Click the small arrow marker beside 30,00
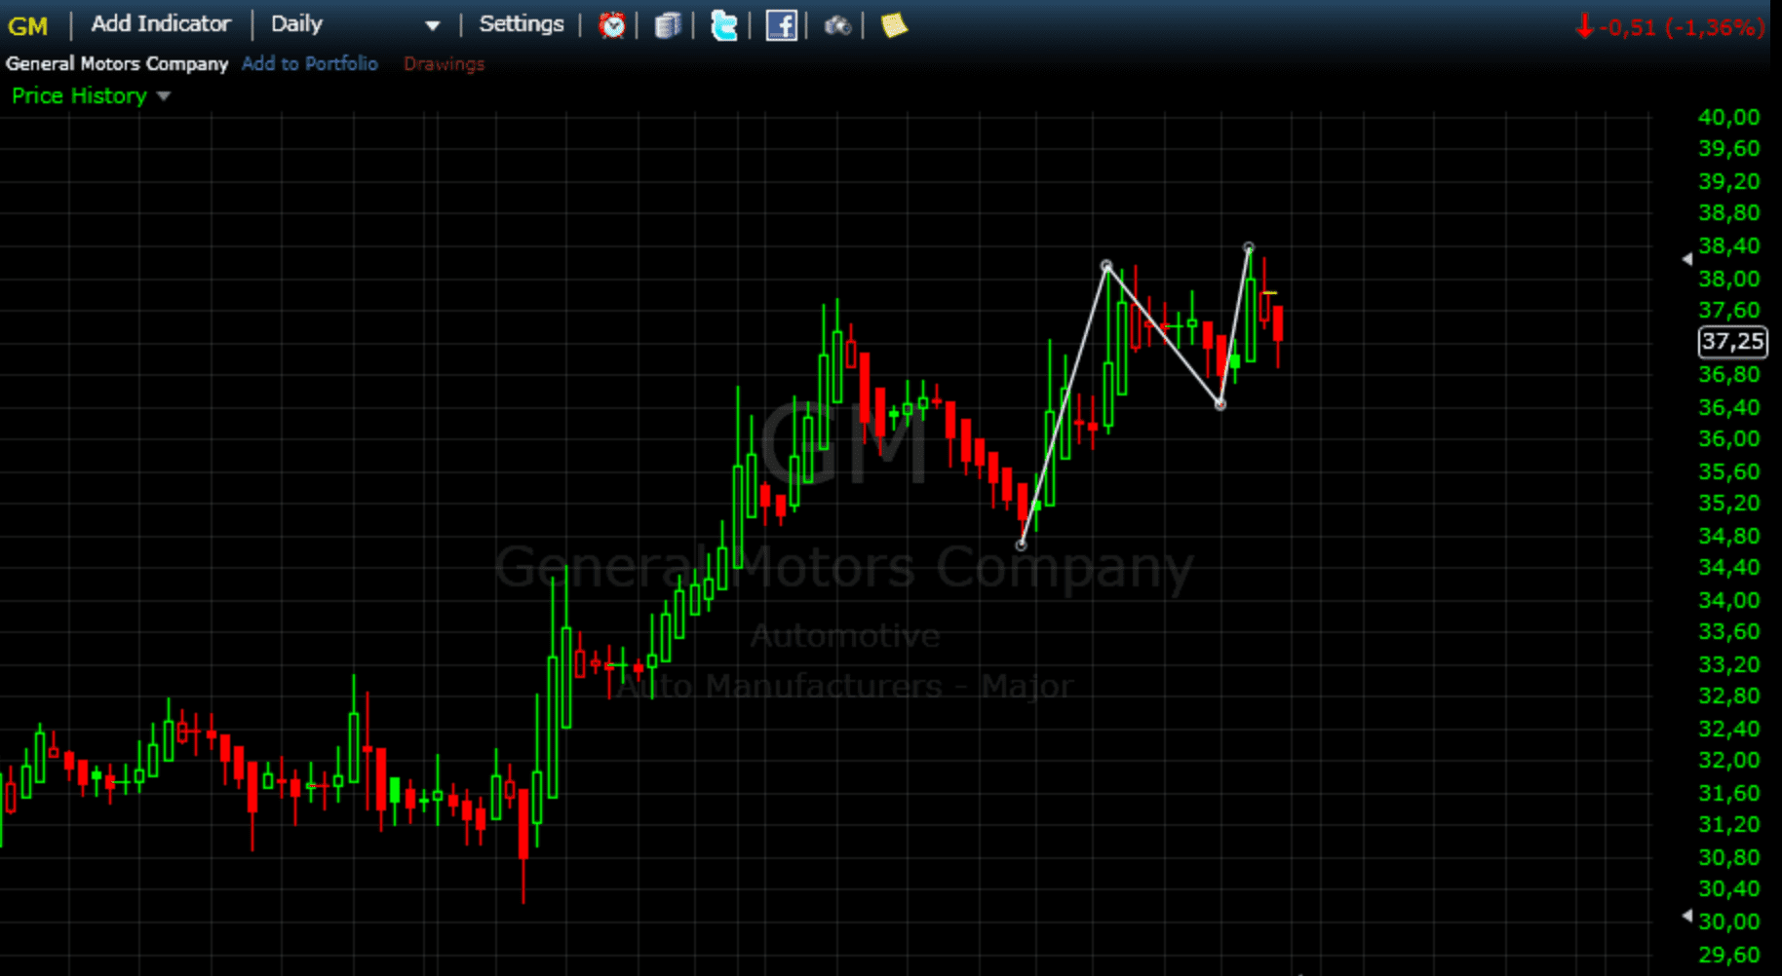This screenshot has height=976, width=1782. [x=1687, y=916]
